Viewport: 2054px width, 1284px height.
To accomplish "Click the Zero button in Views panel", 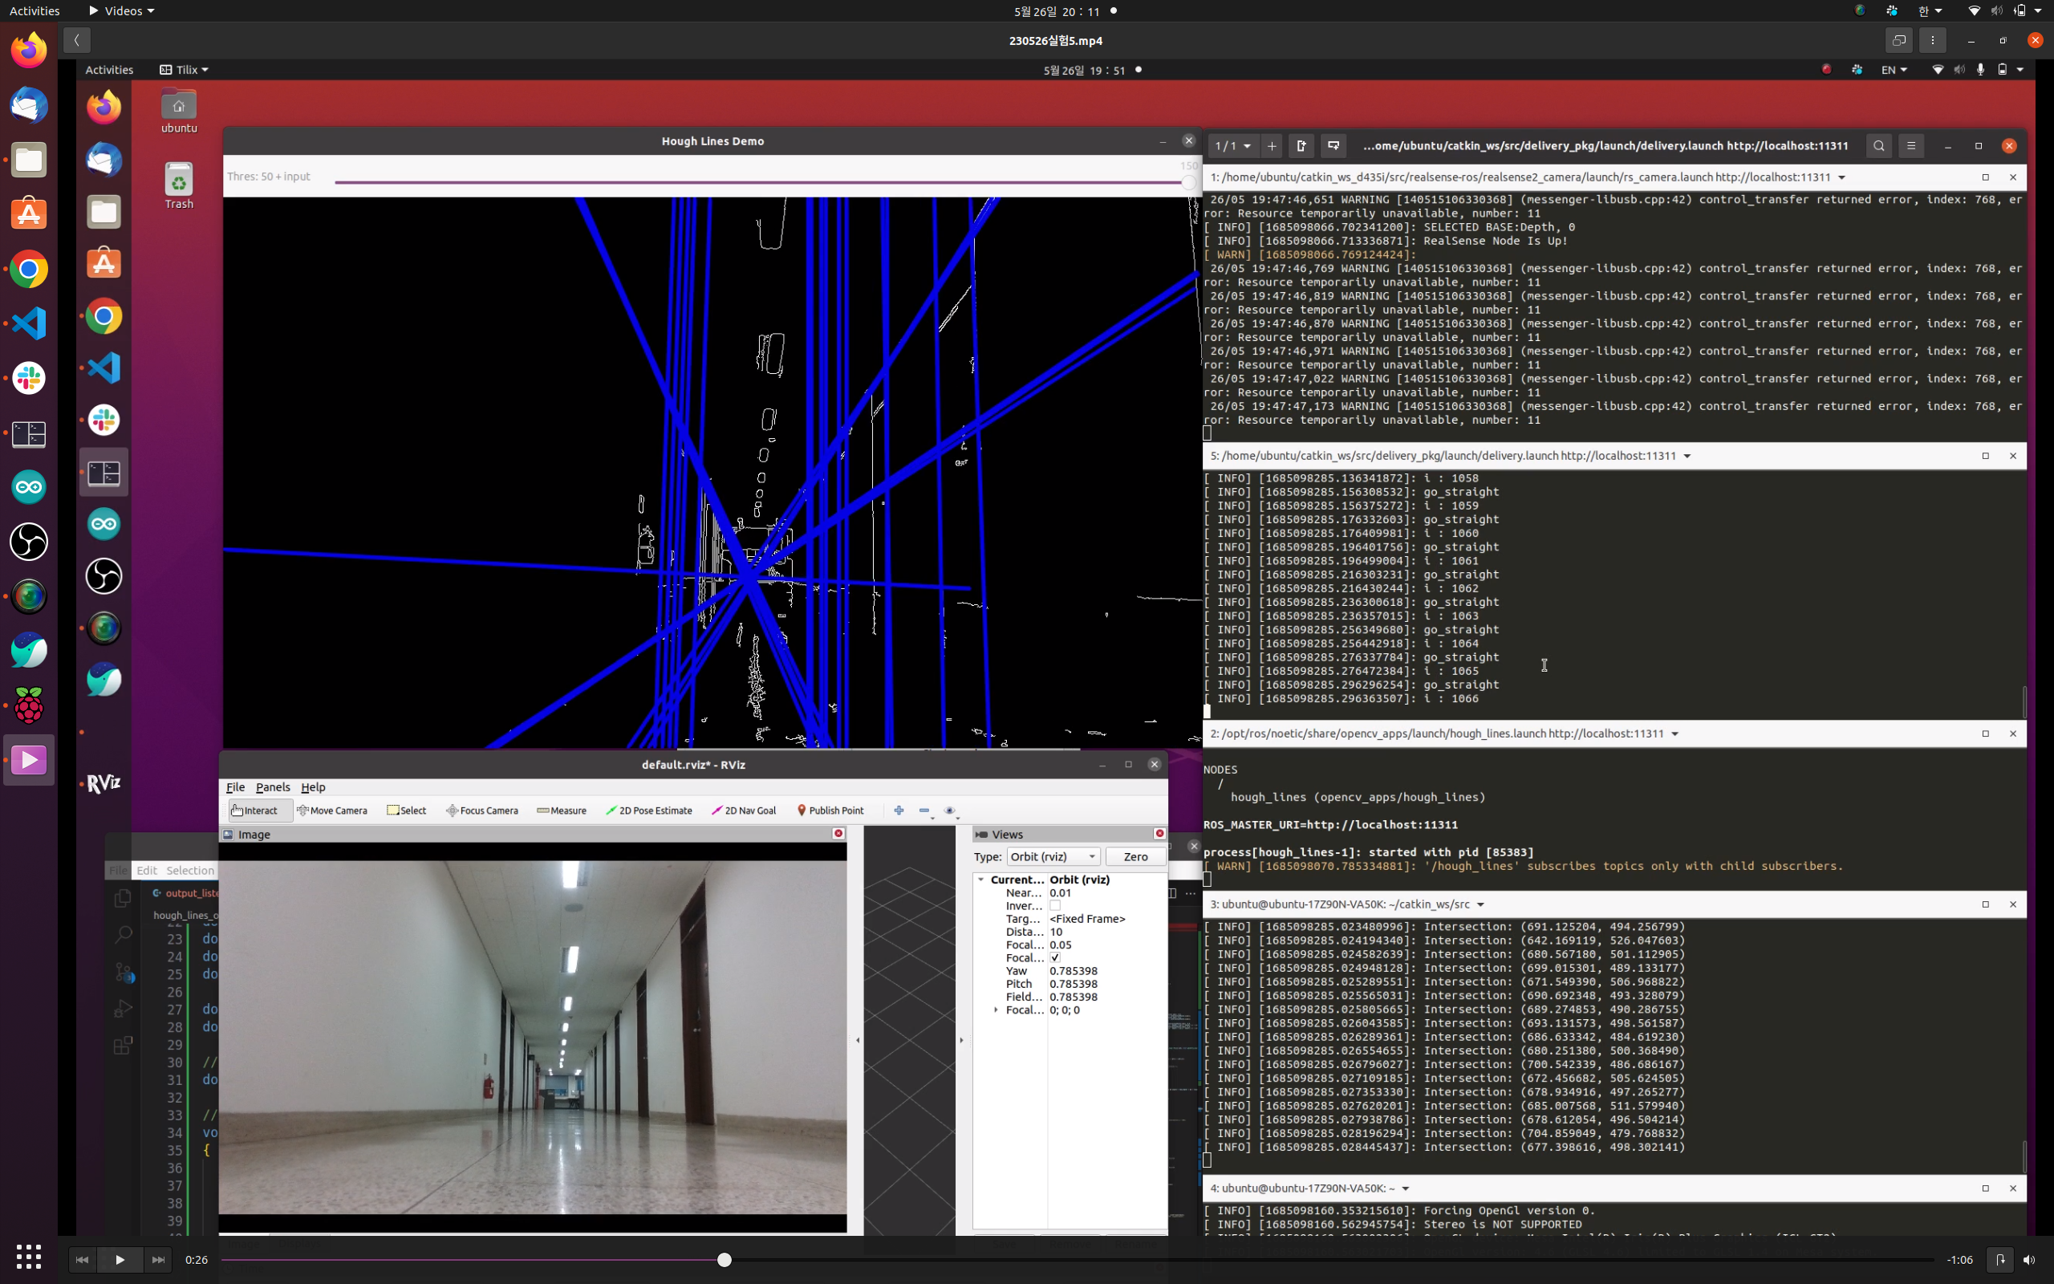I will tap(1135, 856).
